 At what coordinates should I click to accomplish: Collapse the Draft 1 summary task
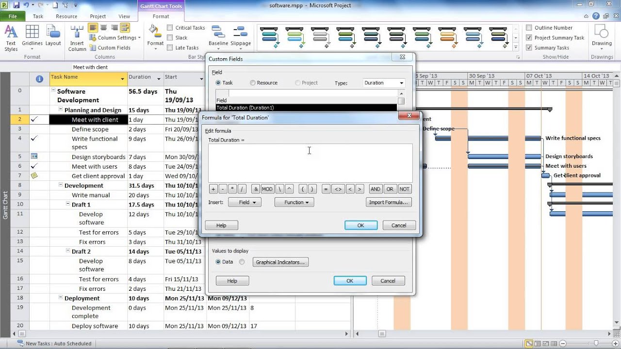pos(68,205)
